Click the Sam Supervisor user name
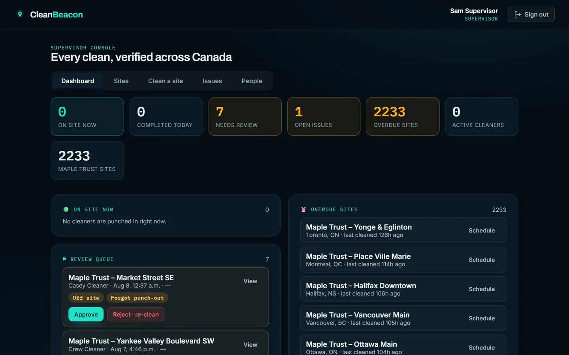569x355 pixels. click(x=474, y=11)
